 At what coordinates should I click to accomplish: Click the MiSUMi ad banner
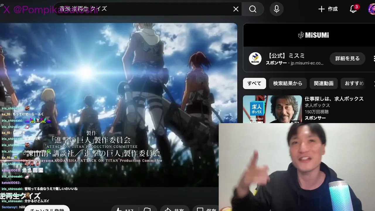(309, 35)
